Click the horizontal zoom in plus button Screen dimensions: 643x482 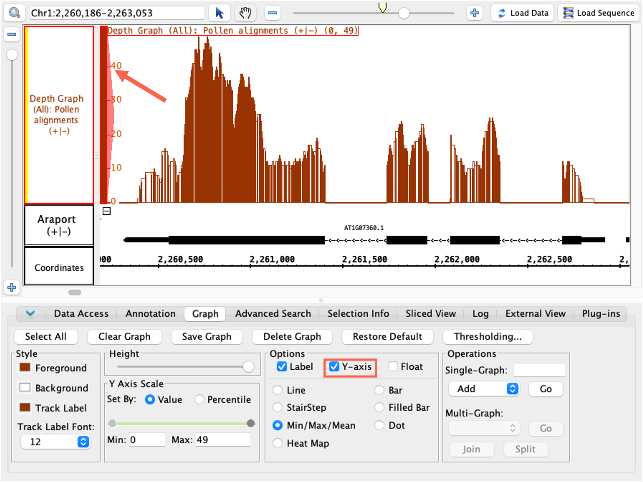click(x=474, y=13)
